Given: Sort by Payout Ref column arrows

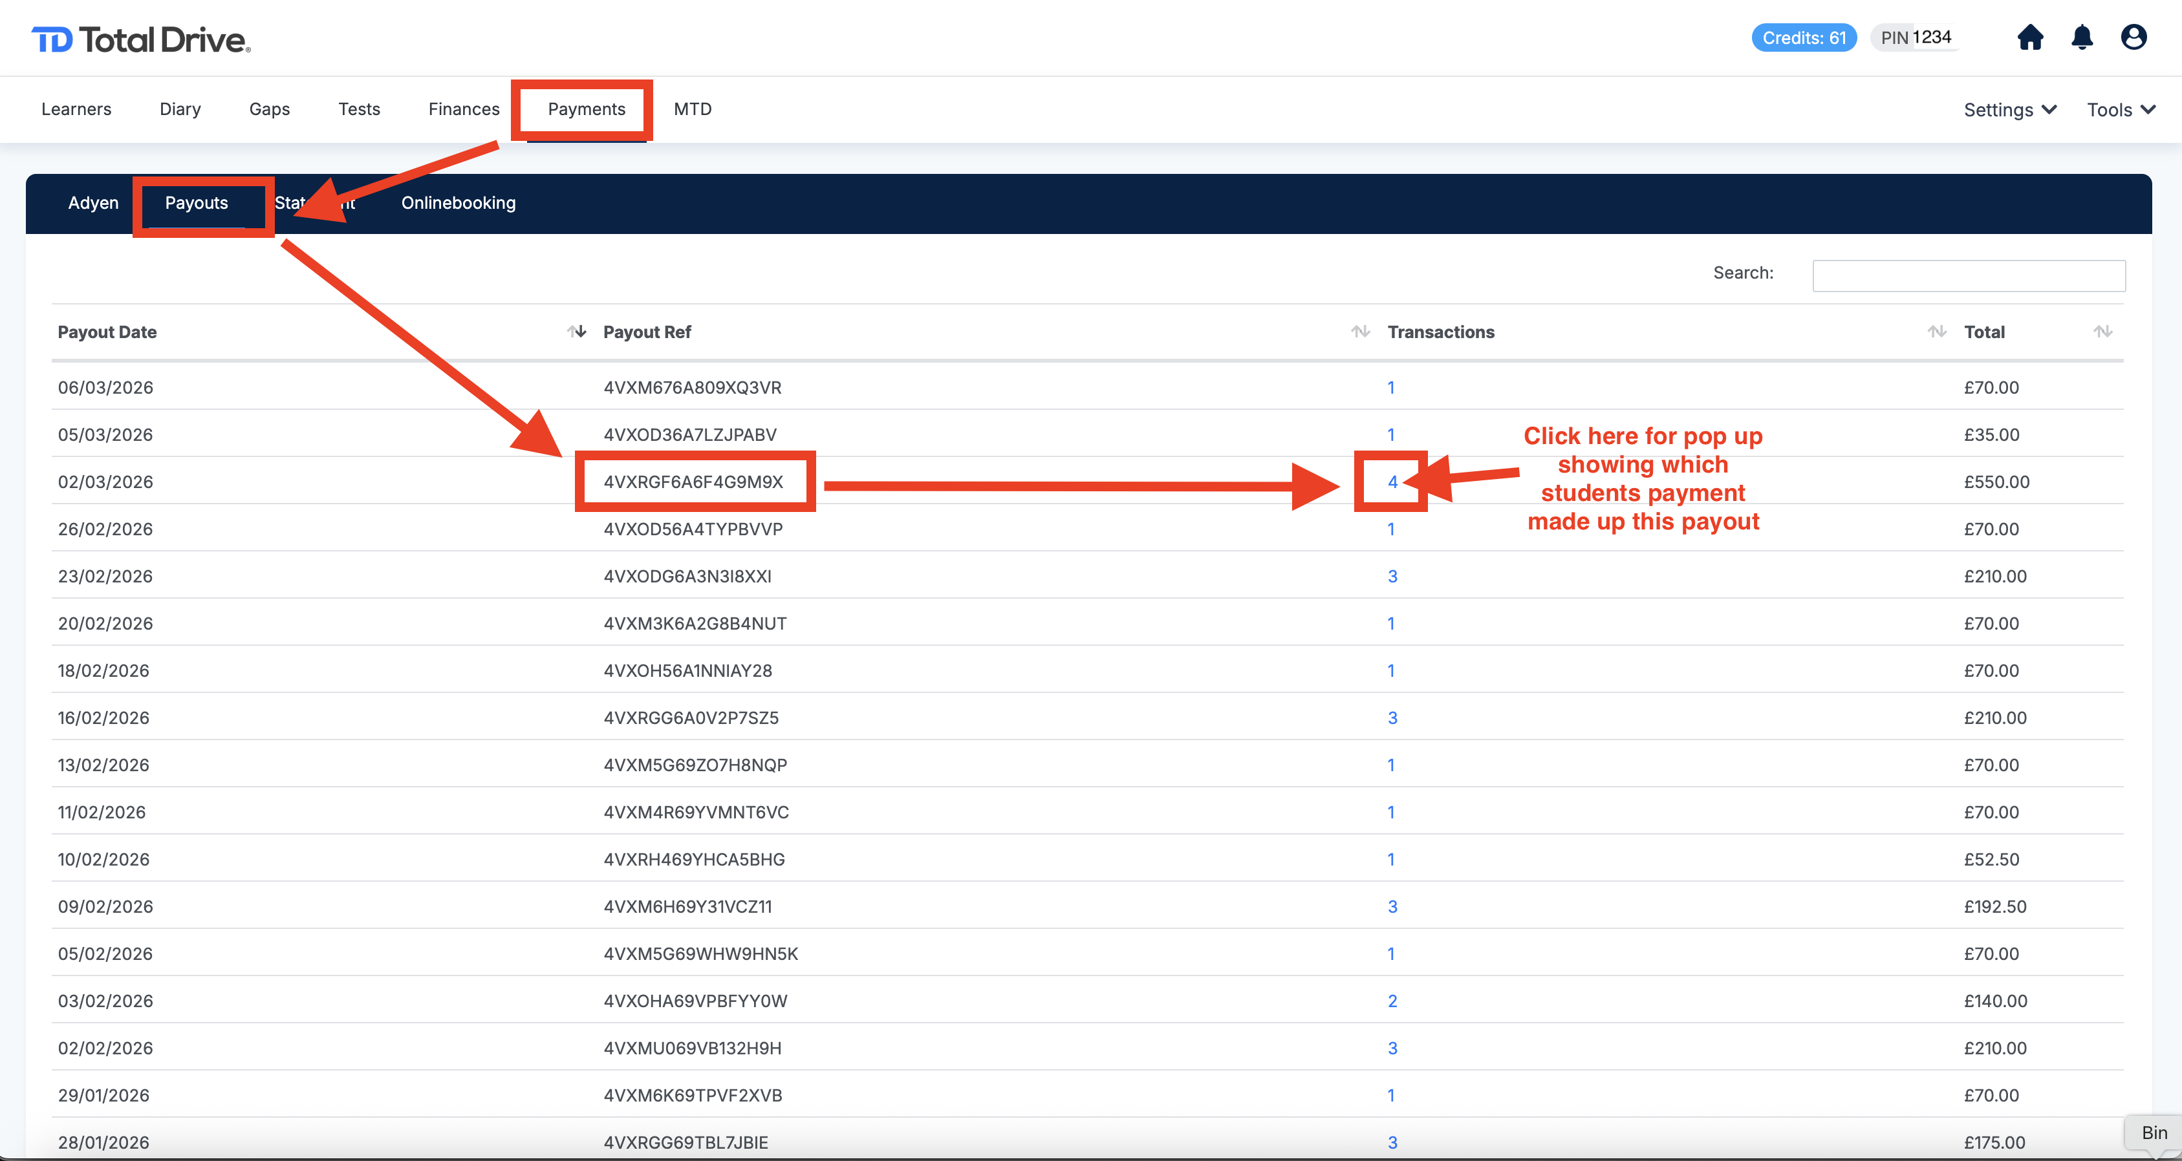Looking at the screenshot, I should 1361,332.
